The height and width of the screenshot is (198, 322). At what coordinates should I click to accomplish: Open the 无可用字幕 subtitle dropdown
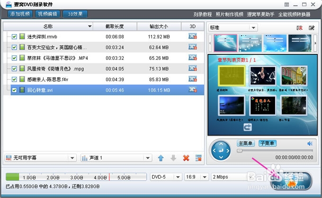tap(72, 158)
